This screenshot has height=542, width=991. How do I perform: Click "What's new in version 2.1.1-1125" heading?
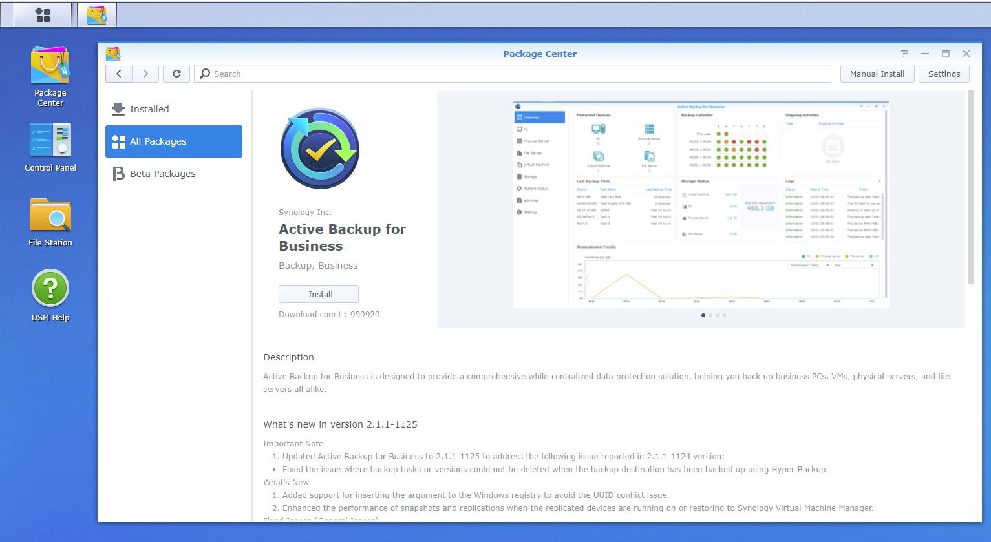(340, 424)
